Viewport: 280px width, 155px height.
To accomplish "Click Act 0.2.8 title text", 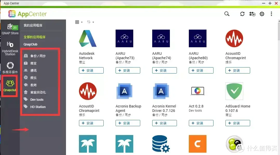I will coord(196,106).
